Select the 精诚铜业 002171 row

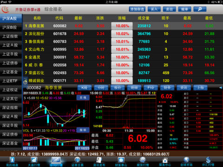tap(123, 81)
